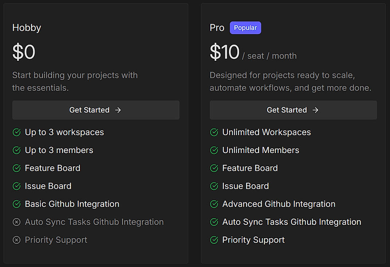Viewport: 390px width, 267px height.
Task: Click the check icon next to Hobby Issue Board
Action: (17, 186)
